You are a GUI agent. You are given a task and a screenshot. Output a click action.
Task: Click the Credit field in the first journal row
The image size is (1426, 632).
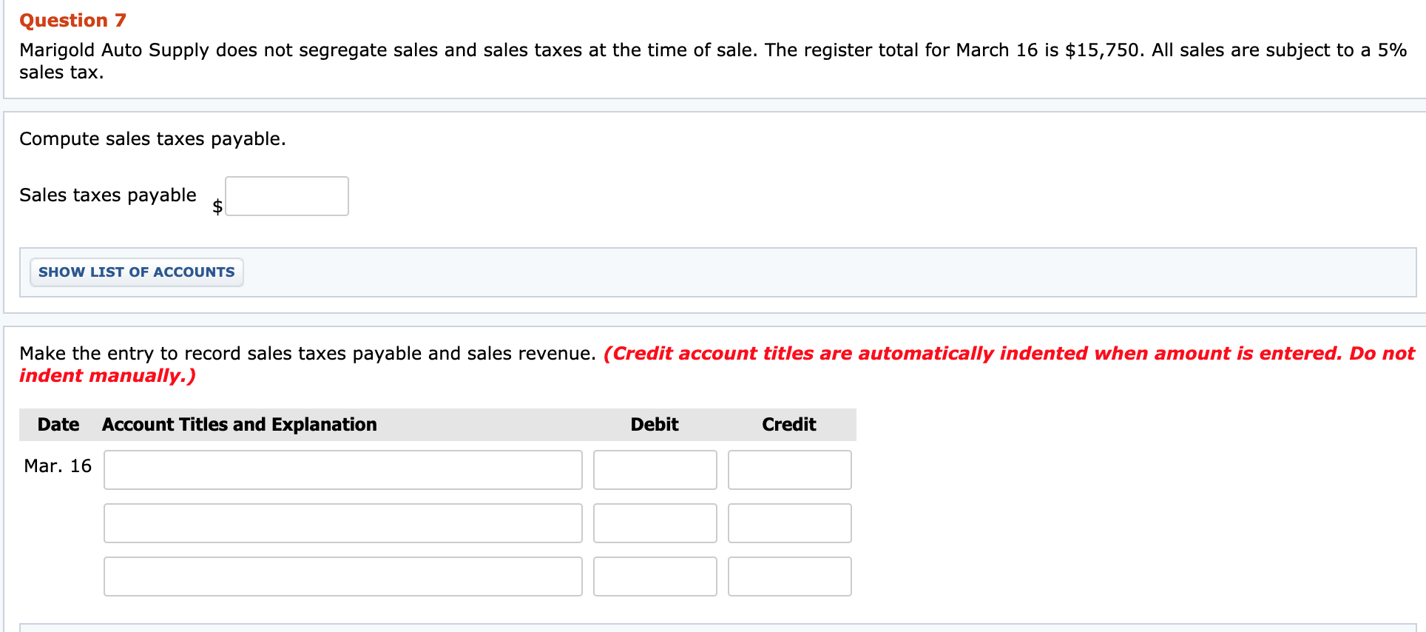[x=789, y=469]
